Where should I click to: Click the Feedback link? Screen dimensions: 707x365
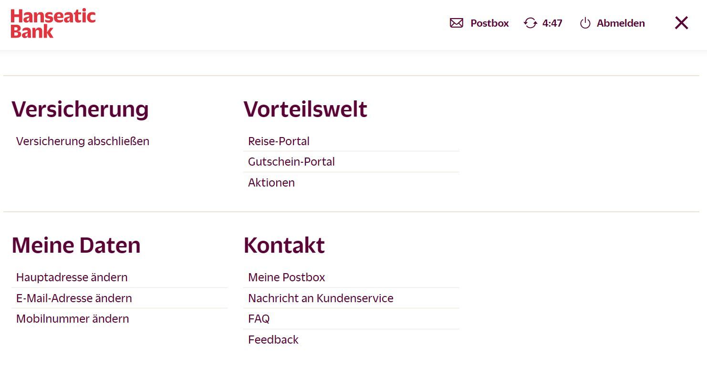point(273,340)
